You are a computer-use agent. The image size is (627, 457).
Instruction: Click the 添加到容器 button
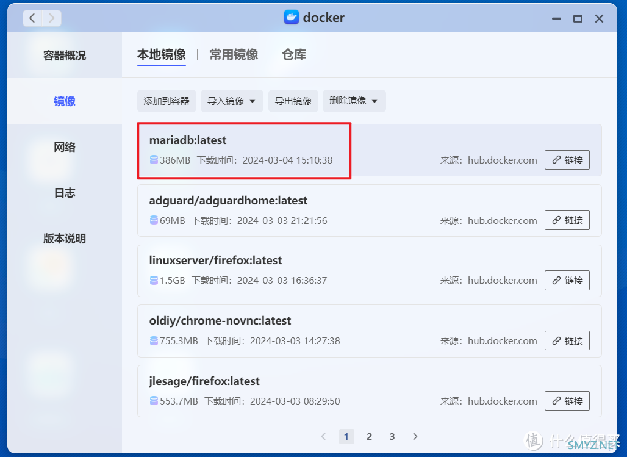point(167,101)
